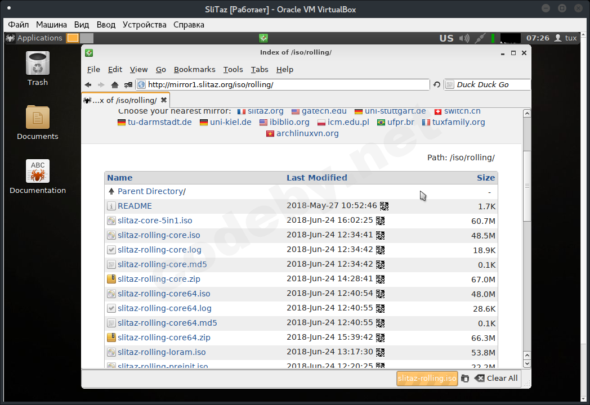This screenshot has width=590, height=405.
Task: Open QR code for slitaz-rolling-core.md5
Action: coord(380,264)
